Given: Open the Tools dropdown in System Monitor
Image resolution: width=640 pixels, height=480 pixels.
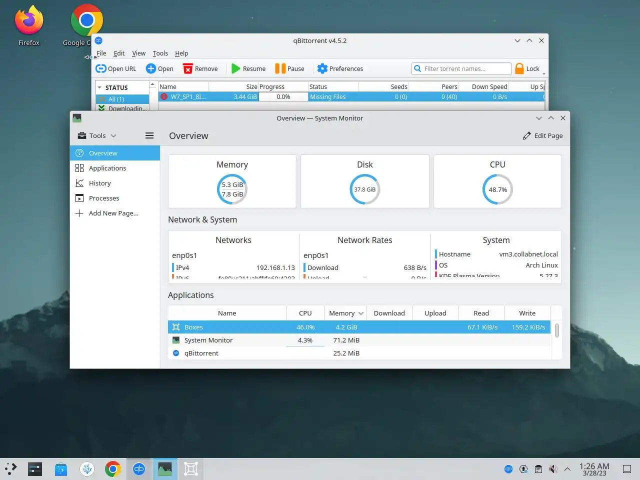Looking at the screenshot, I should click(x=97, y=135).
